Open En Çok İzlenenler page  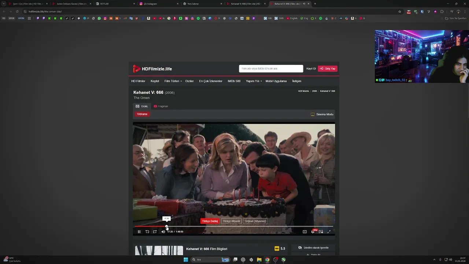[211, 81]
